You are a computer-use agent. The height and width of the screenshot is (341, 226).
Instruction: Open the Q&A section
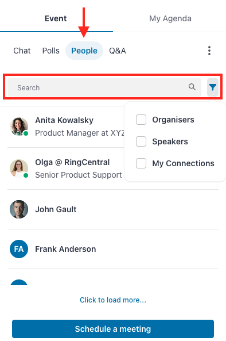(118, 51)
